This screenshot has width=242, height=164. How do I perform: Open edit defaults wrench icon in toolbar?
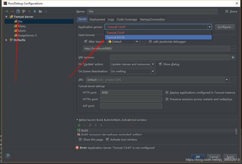coord(23,11)
